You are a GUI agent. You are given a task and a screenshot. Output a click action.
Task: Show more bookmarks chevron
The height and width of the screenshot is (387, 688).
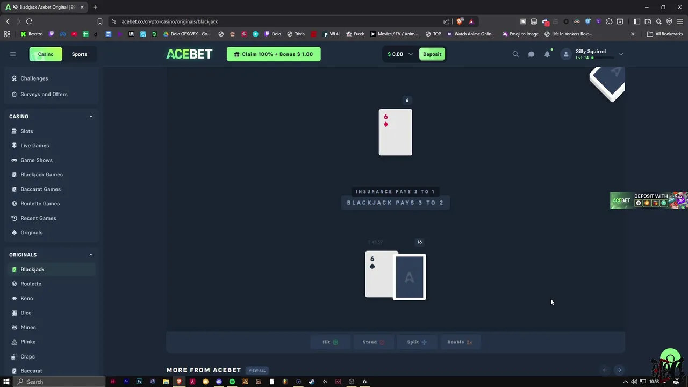[633, 34]
